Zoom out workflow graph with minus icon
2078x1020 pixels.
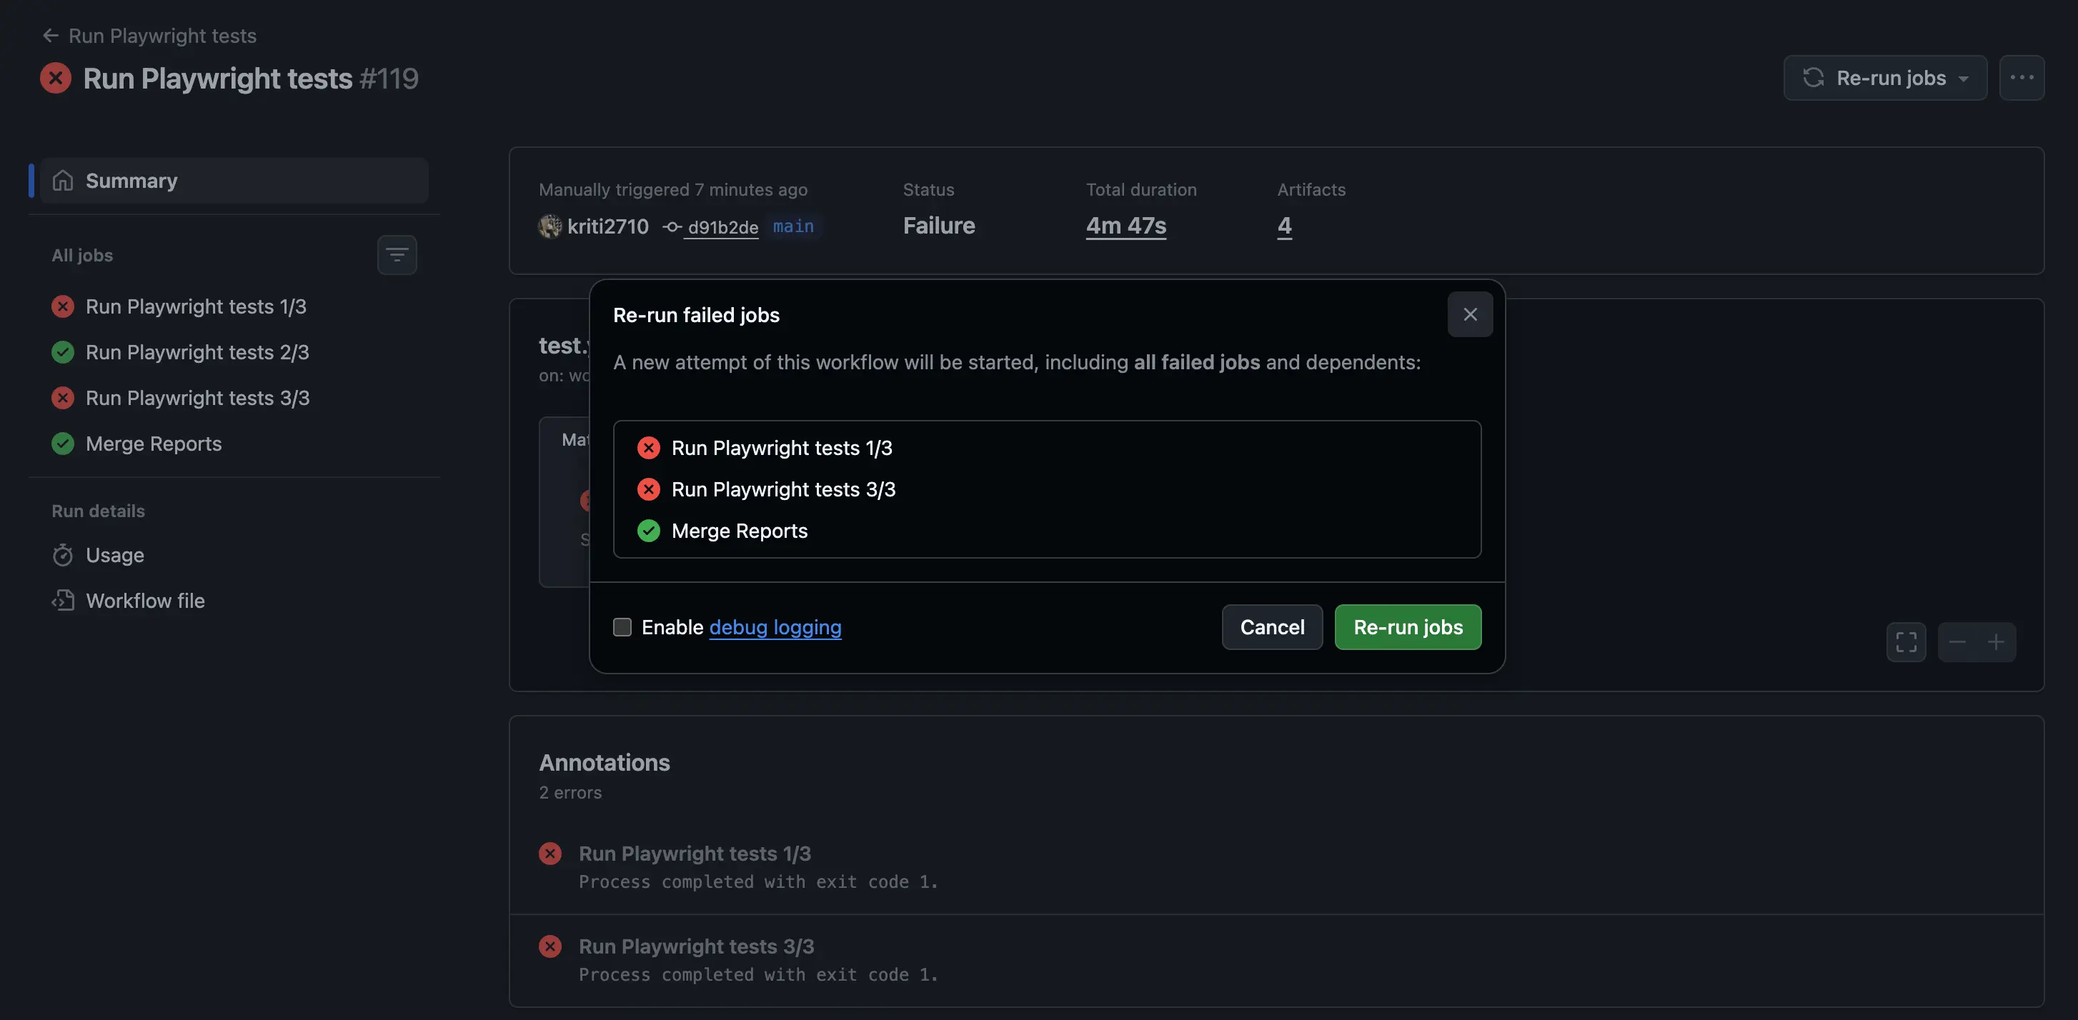tap(1957, 642)
